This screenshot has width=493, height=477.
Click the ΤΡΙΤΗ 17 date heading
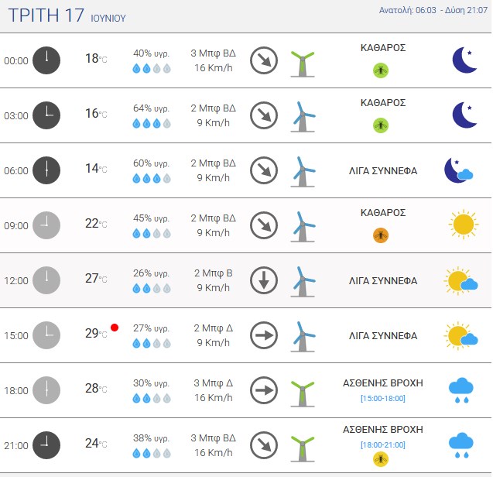tap(46, 15)
